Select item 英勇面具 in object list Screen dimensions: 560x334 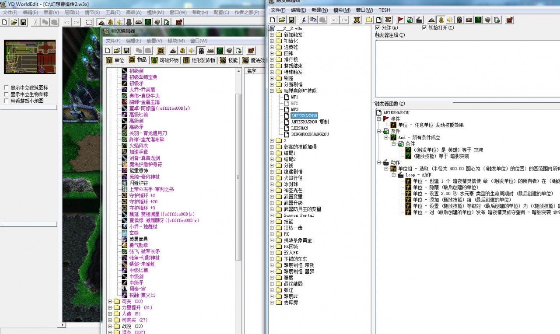click(x=138, y=239)
